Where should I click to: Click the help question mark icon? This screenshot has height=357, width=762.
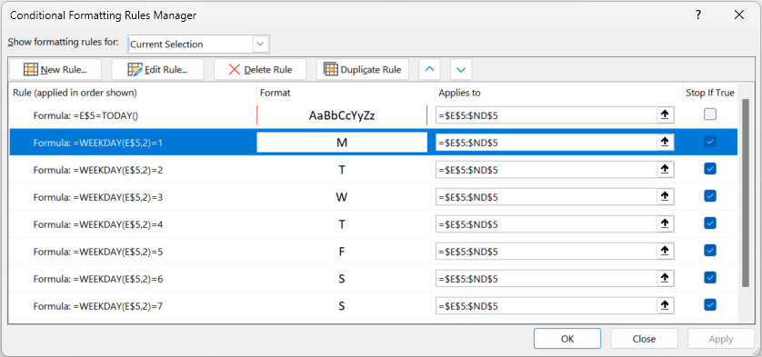(698, 15)
